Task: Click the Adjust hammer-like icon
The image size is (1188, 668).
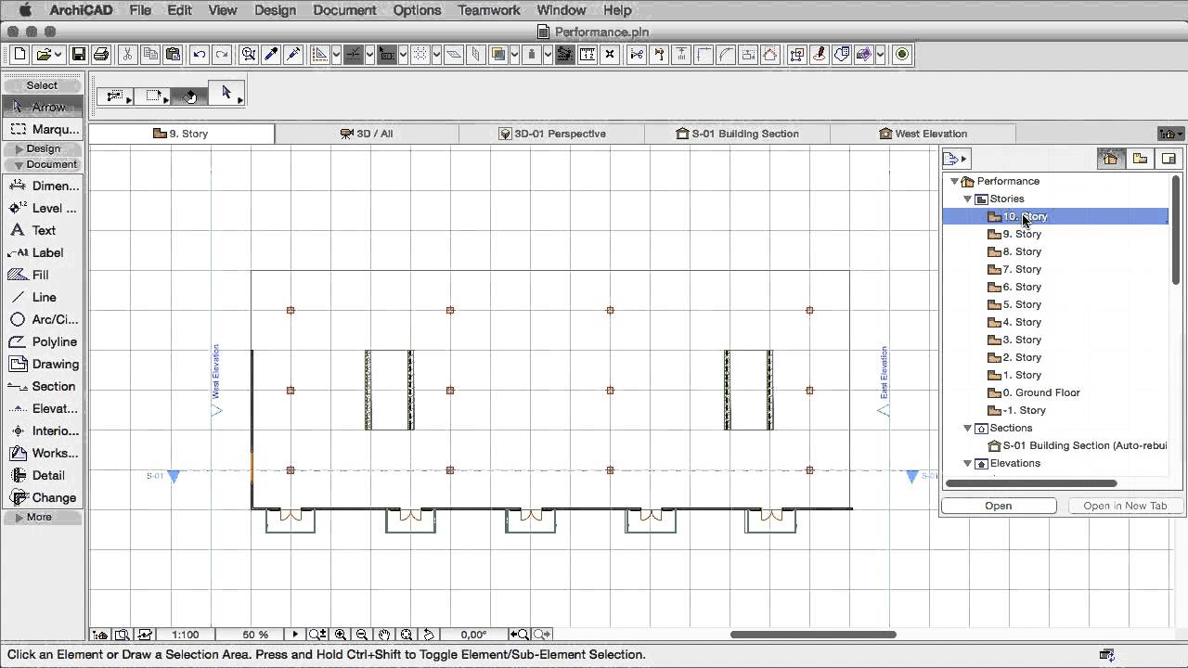Action: point(659,55)
